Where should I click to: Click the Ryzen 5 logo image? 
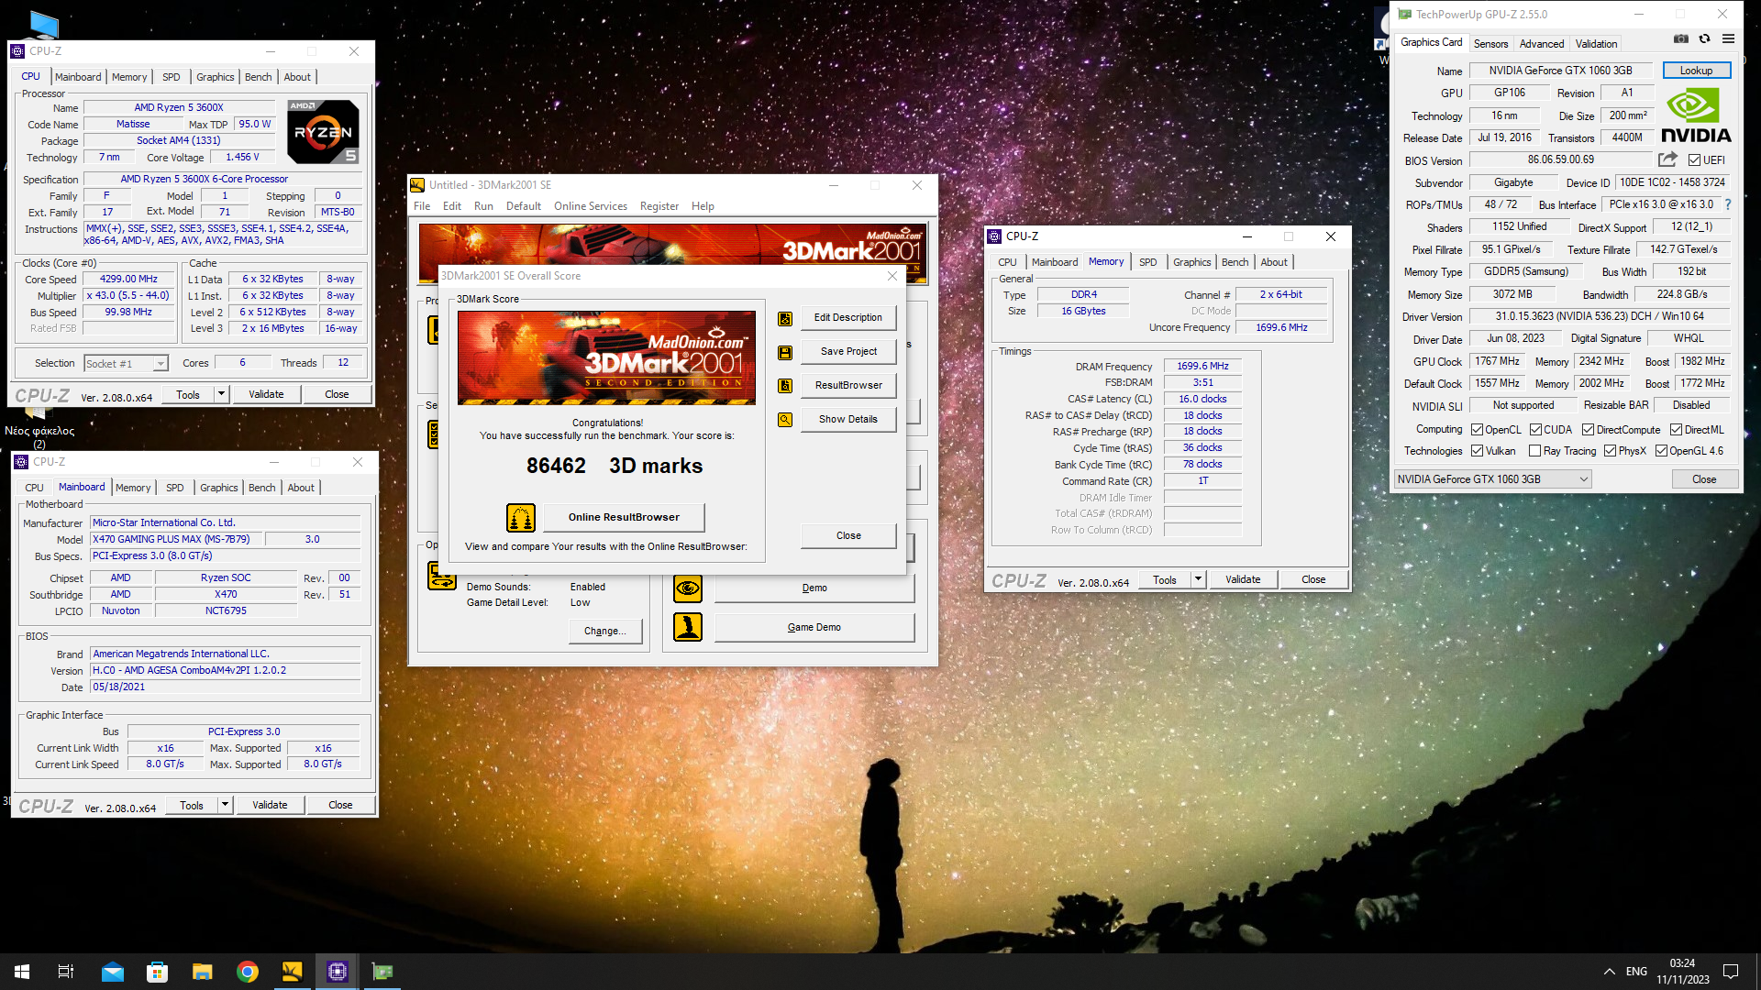pyautogui.click(x=323, y=132)
